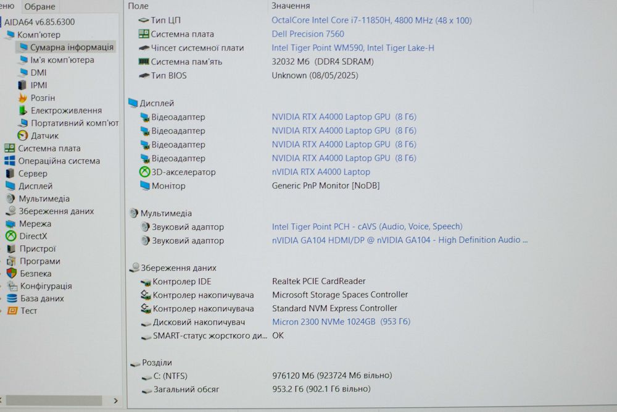The height and width of the screenshot is (412, 617).
Task: Select the Тип ЦП row label
Action: (x=165, y=20)
